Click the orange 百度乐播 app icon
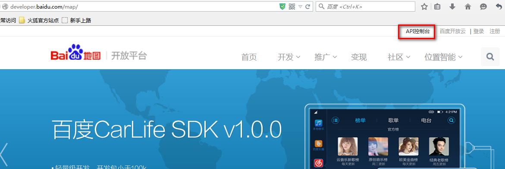This screenshot has height=169, width=505. click(318, 144)
